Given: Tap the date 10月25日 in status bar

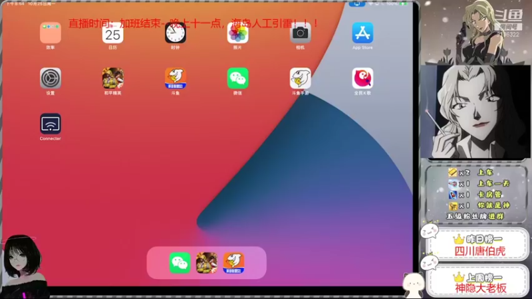Looking at the screenshot, I should (x=41, y=4).
